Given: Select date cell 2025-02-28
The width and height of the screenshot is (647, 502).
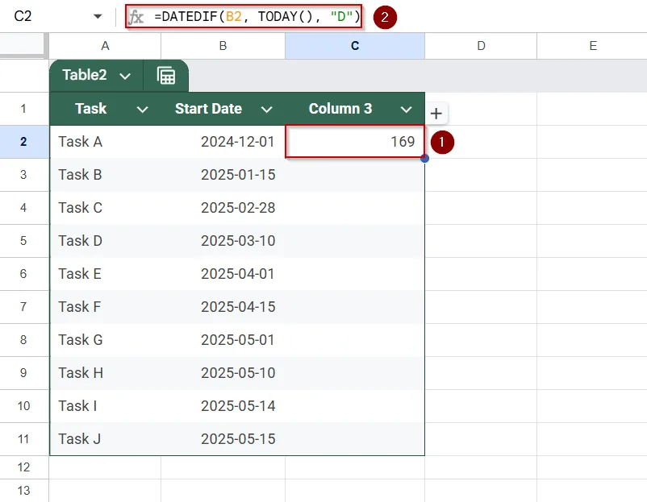Looking at the screenshot, I should (x=223, y=208).
